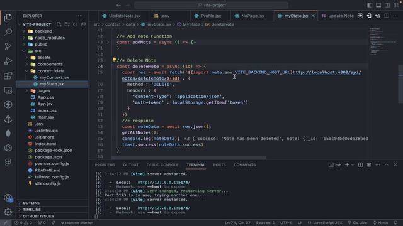Image resolution: width=403 pixels, height=226 pixels.
Task: Toggle bottom panel visibility in title bar
Action: click(x=378, y=5)
